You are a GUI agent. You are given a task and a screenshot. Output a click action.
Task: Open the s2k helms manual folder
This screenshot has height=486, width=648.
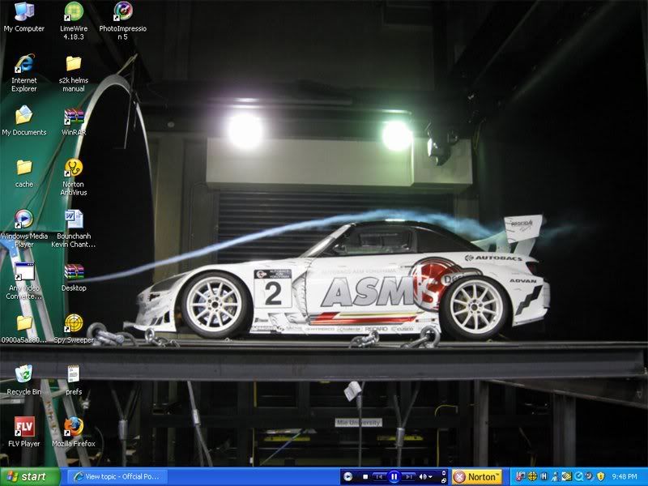(x=74, y=65)
